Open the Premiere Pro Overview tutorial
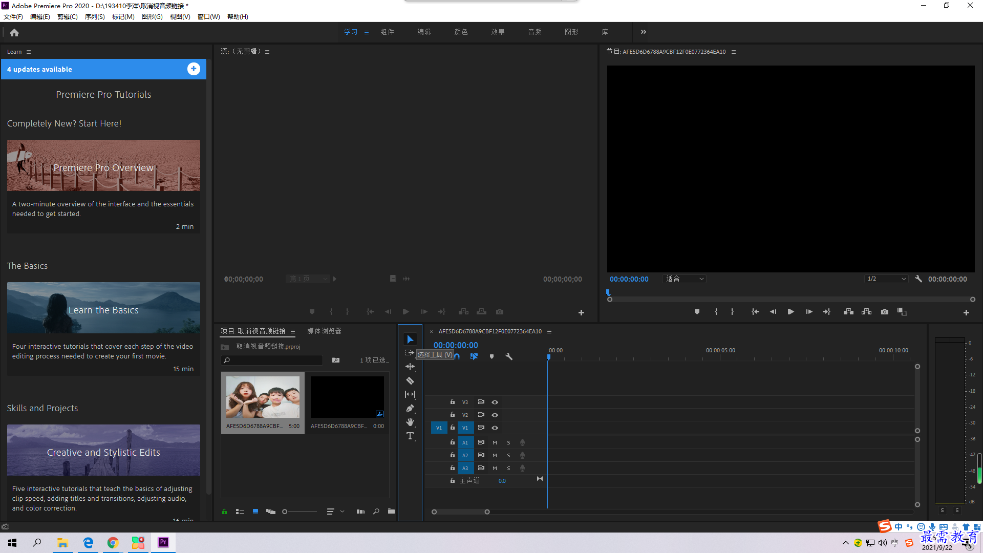The height and width of the screenshot is (553, 983). point(103,165)
